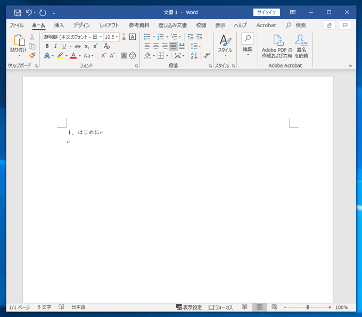This screenshot has height=317, width=362.
Task: Sort text with the A-Z icon
Action: tap(194, 56)
